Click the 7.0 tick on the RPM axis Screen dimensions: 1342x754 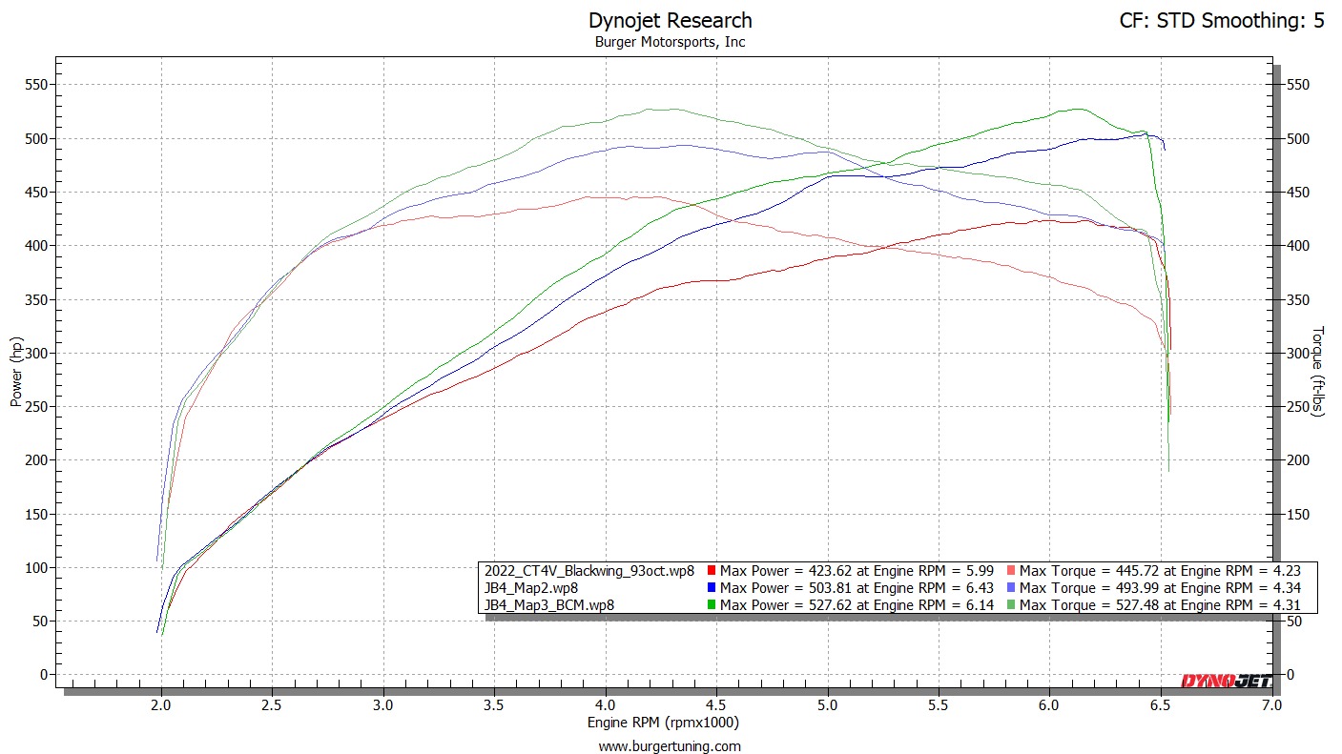(1270, 705)
